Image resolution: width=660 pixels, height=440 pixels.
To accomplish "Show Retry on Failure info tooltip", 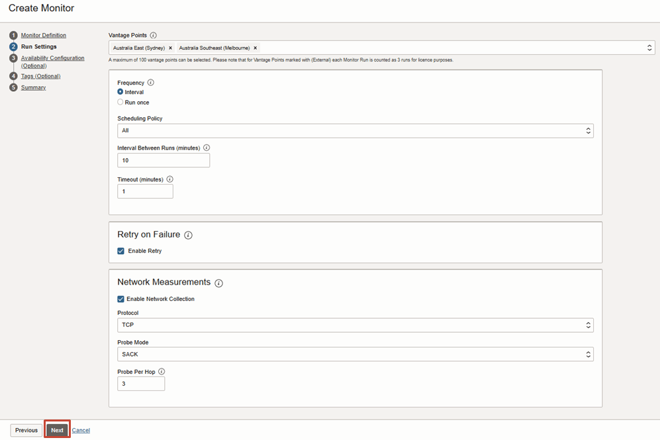I will tap(188, 236).
